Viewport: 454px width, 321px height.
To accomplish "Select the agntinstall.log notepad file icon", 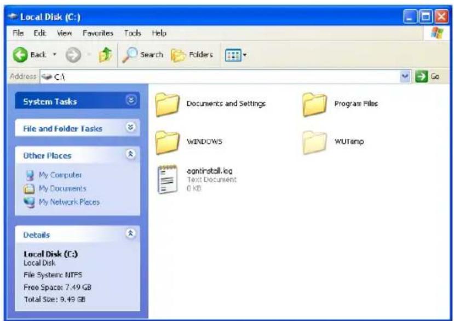I will point(168,179).
